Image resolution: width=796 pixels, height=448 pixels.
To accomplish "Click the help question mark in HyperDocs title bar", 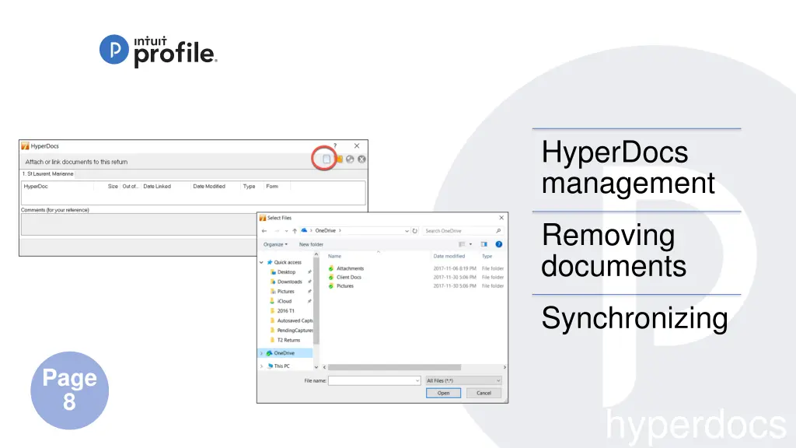I will 335,145.
